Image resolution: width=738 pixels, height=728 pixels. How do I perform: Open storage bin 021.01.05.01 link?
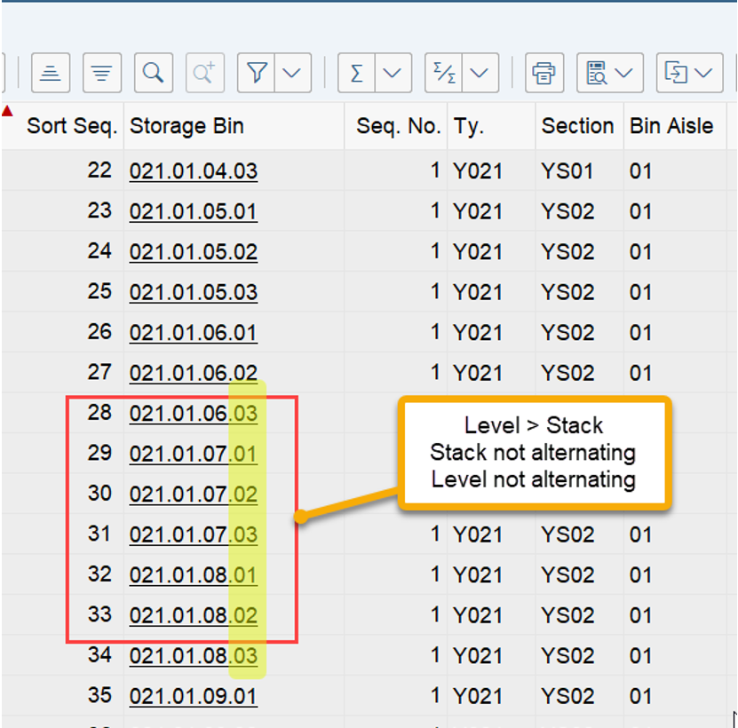pyautogui.click(x=194, y=211)
